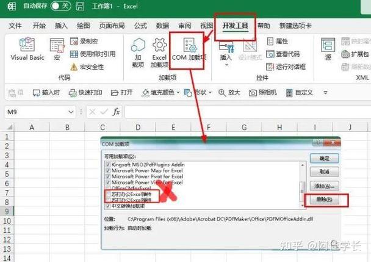Click 添加(A)... button
This screenshot has width=371, height=262.
(324, 186)
